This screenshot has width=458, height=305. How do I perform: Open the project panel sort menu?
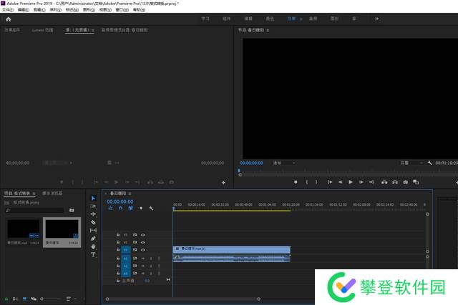(x=69, y=298)
